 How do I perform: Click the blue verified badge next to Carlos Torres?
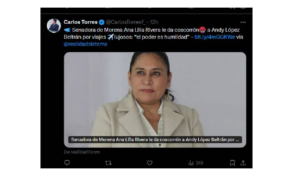[102, 22]
